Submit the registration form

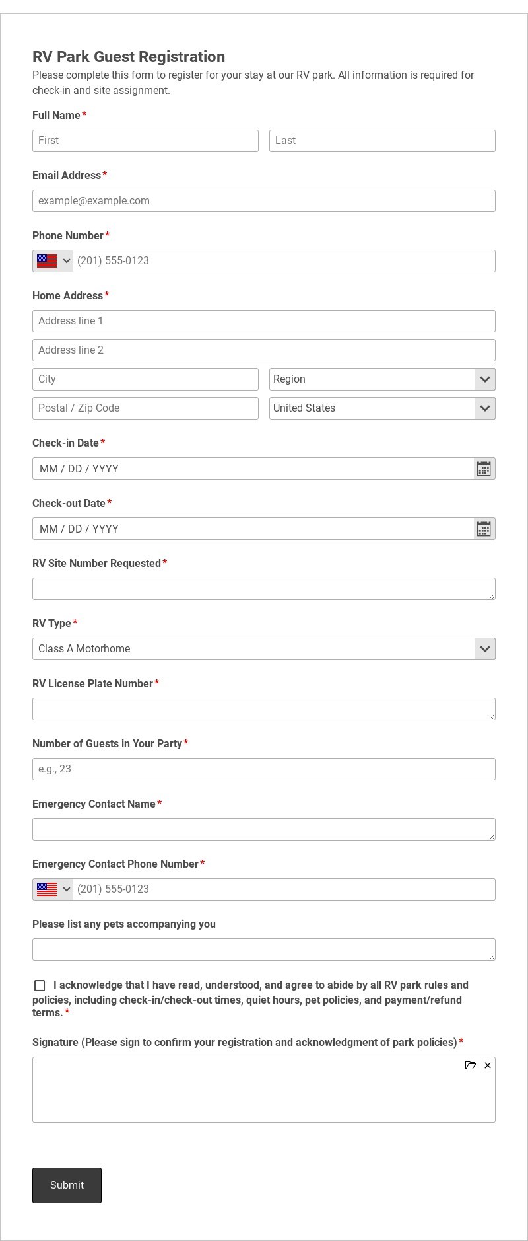[x=67, y=1185]
